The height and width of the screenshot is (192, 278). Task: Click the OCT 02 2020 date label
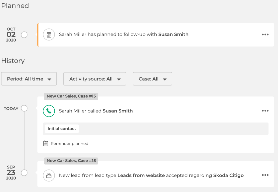11,35
